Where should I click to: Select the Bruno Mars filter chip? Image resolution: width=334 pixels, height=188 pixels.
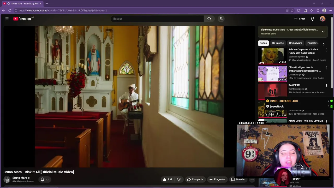point(295,43)
